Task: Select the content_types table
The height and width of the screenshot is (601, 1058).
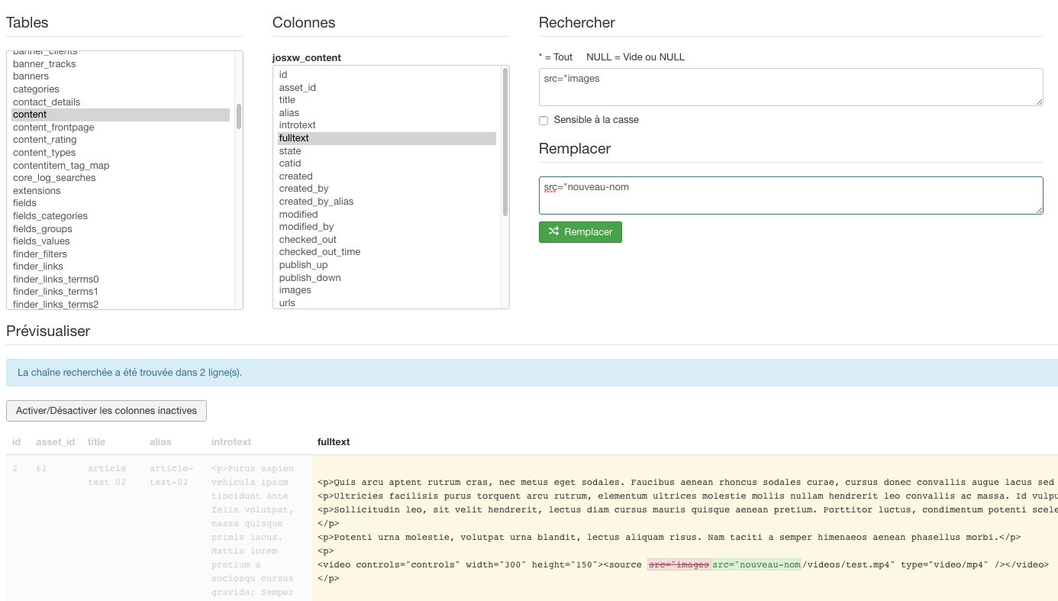Action: pyautogui.click(x=121, y=153)
